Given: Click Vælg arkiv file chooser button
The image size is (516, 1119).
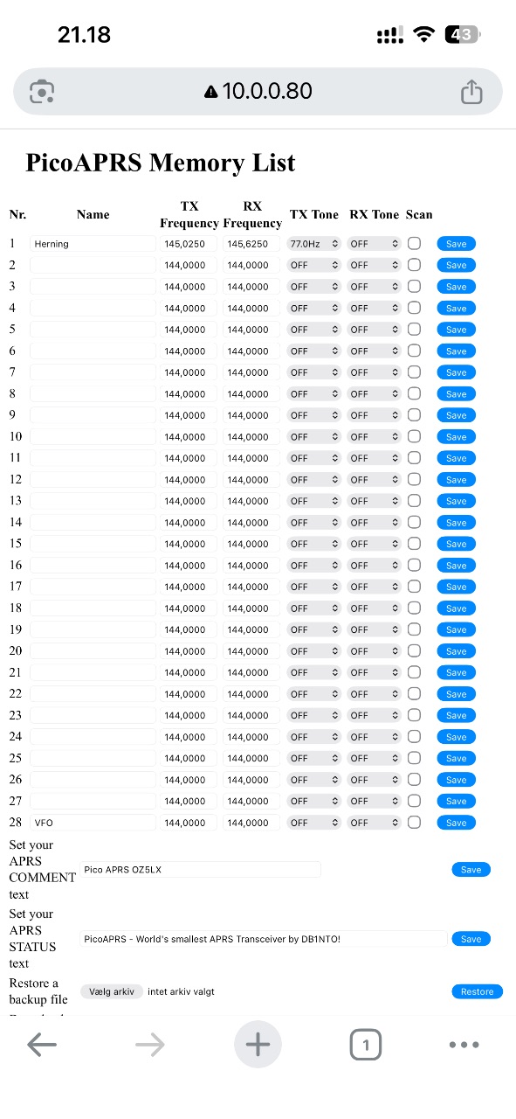Looking at the screenshot, I should (x=112, y=991).
